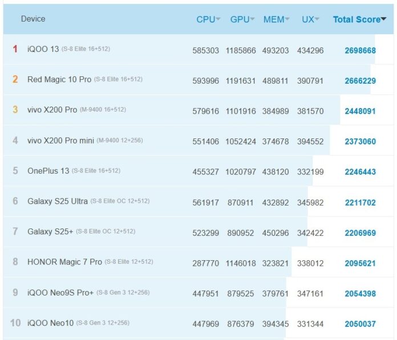
Task: Click CPU score 561917
Action: coord(205,203)
